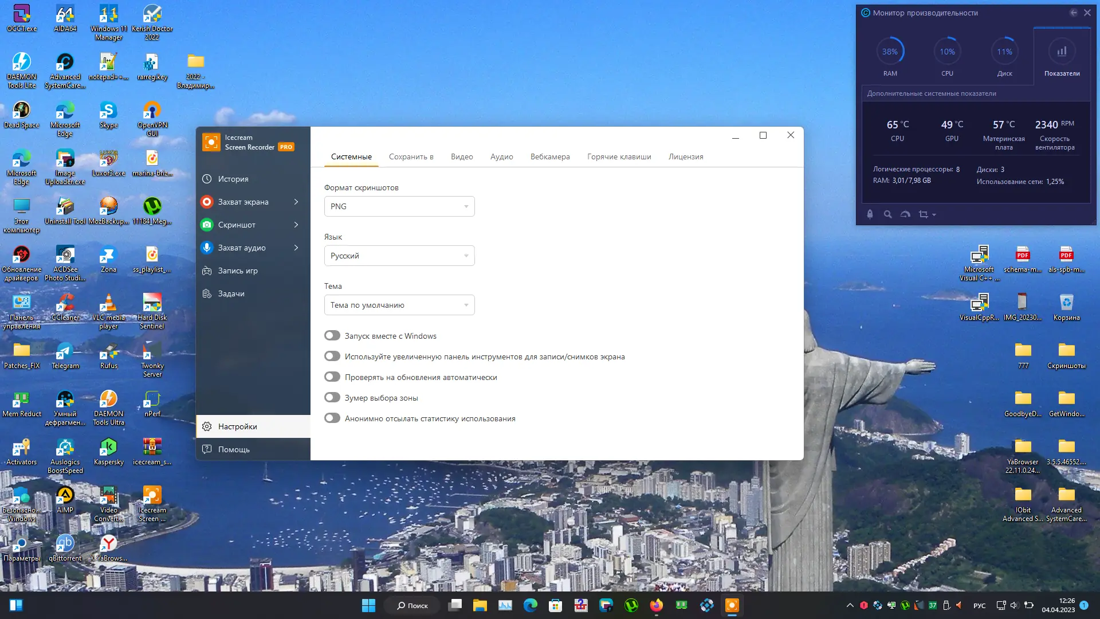The height and width of the screenshot is (619, 1100).
Task: Enable Launch with Windows toggle
Action: tap(332, 336)
